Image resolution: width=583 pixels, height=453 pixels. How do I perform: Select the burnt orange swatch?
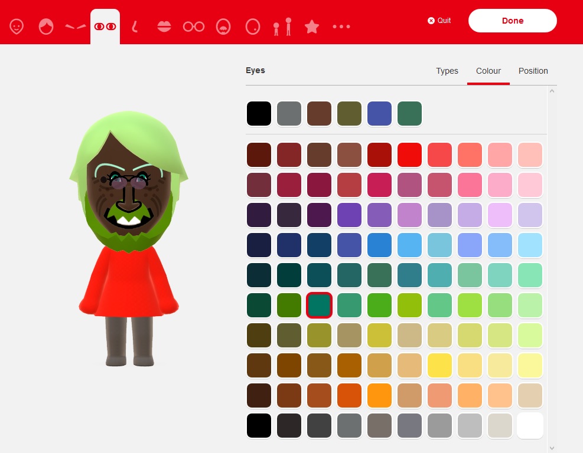click(x=349, y=395)
